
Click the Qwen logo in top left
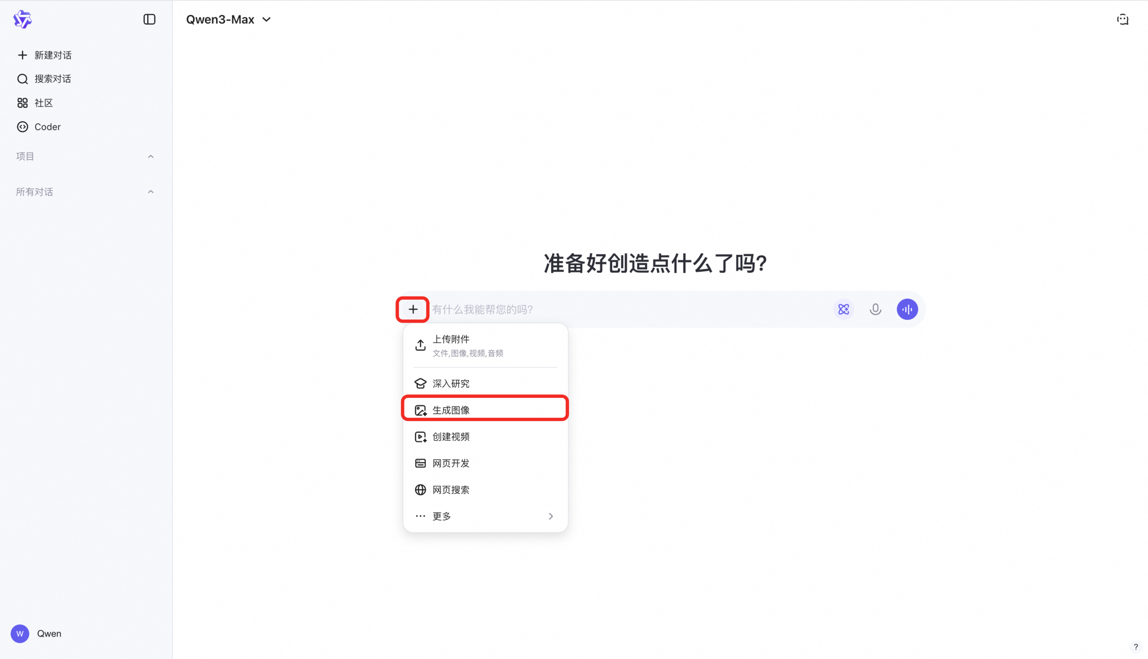[22, 19]
